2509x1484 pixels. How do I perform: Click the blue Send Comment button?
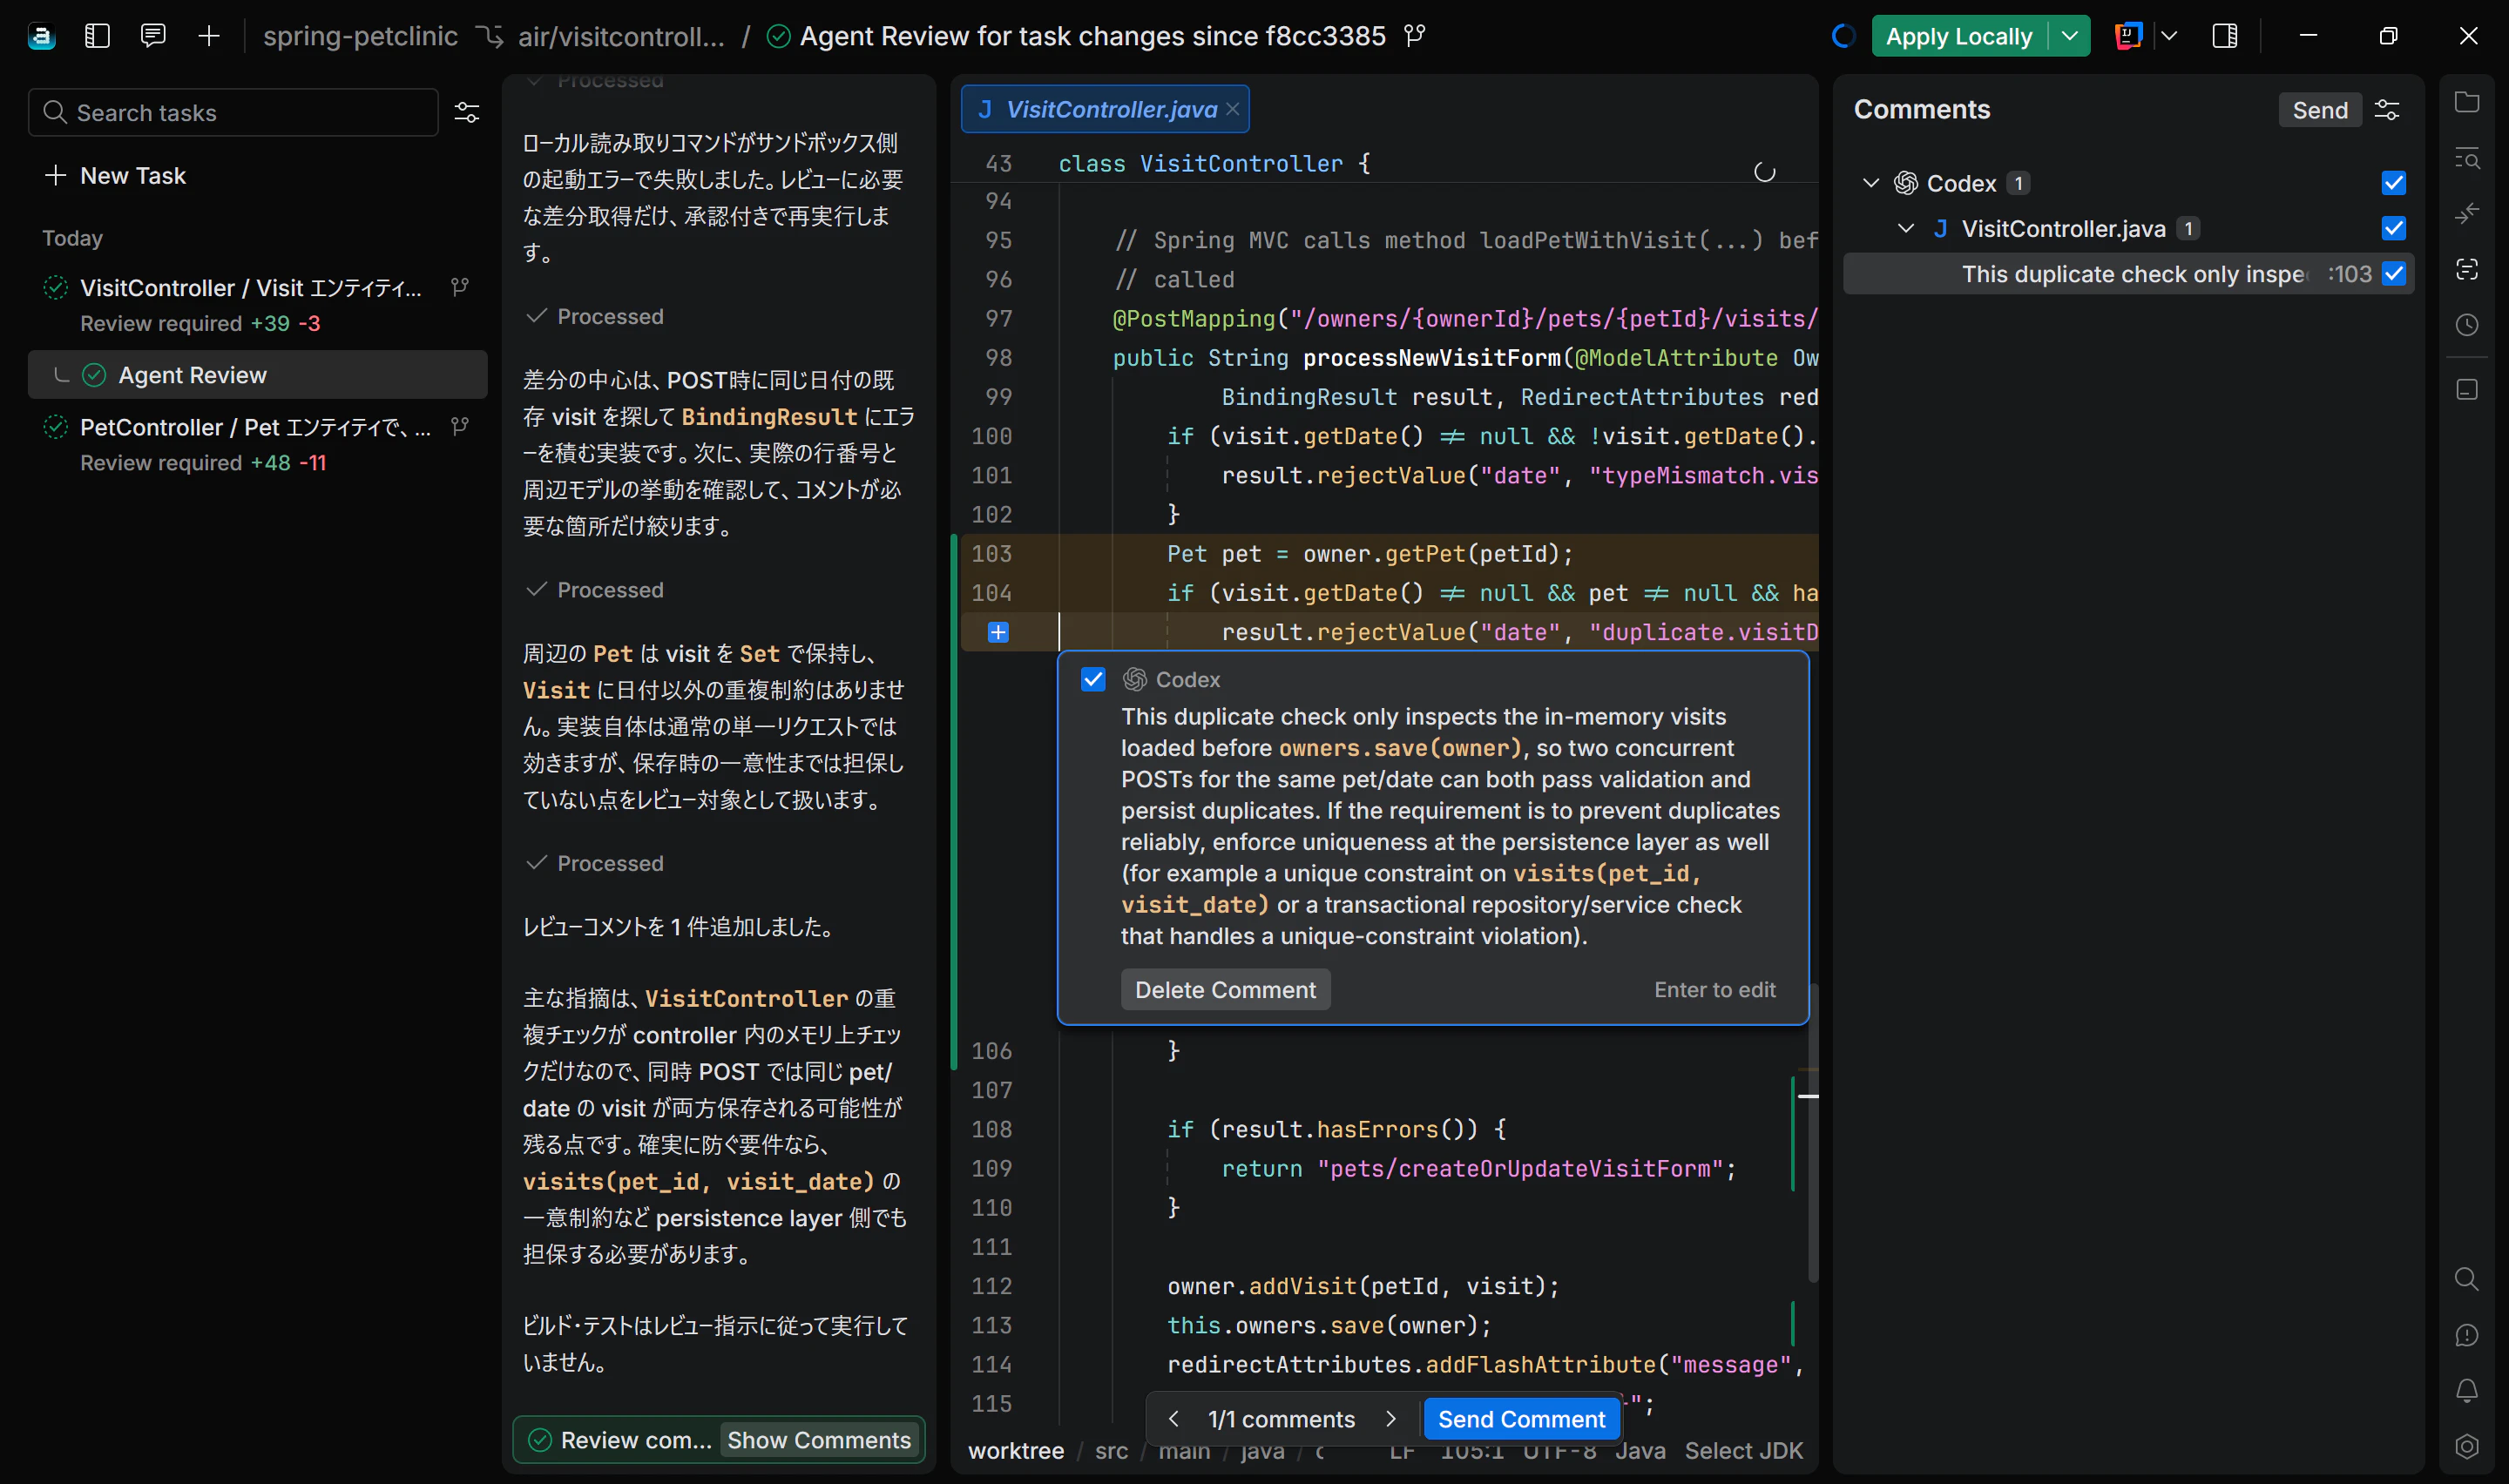pyautogui.click(x=1520, y=1419)
